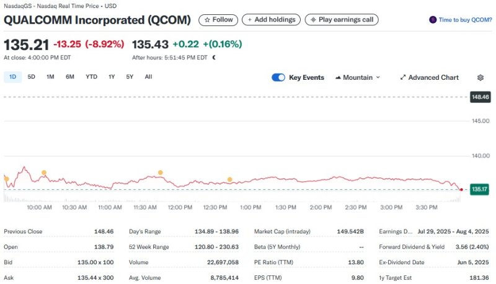Click the moon icon beside after hours time
This screenshot has height=284, width=496.
214,58
